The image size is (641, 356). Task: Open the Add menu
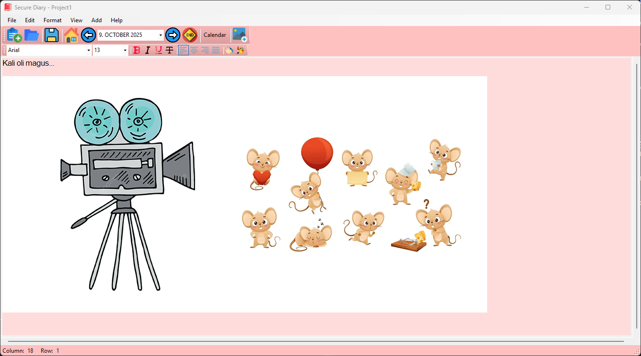coord(97,20)
